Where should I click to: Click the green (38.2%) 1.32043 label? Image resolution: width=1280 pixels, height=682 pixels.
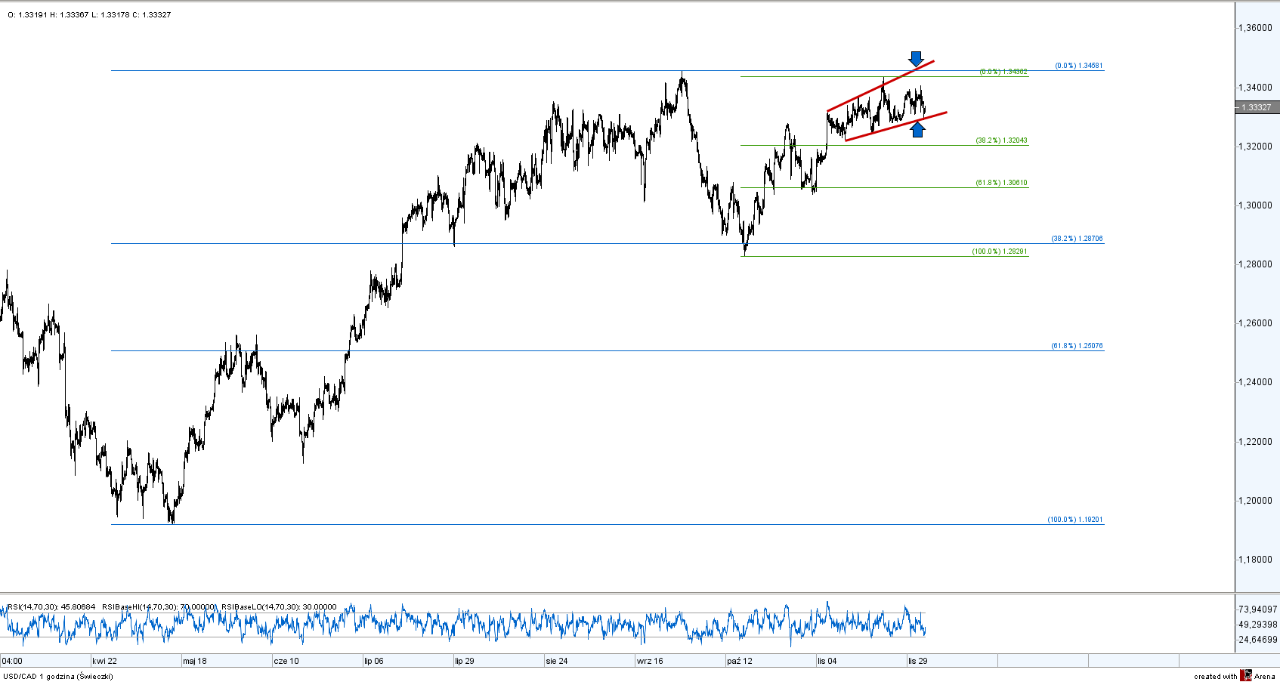[1001, 140]
